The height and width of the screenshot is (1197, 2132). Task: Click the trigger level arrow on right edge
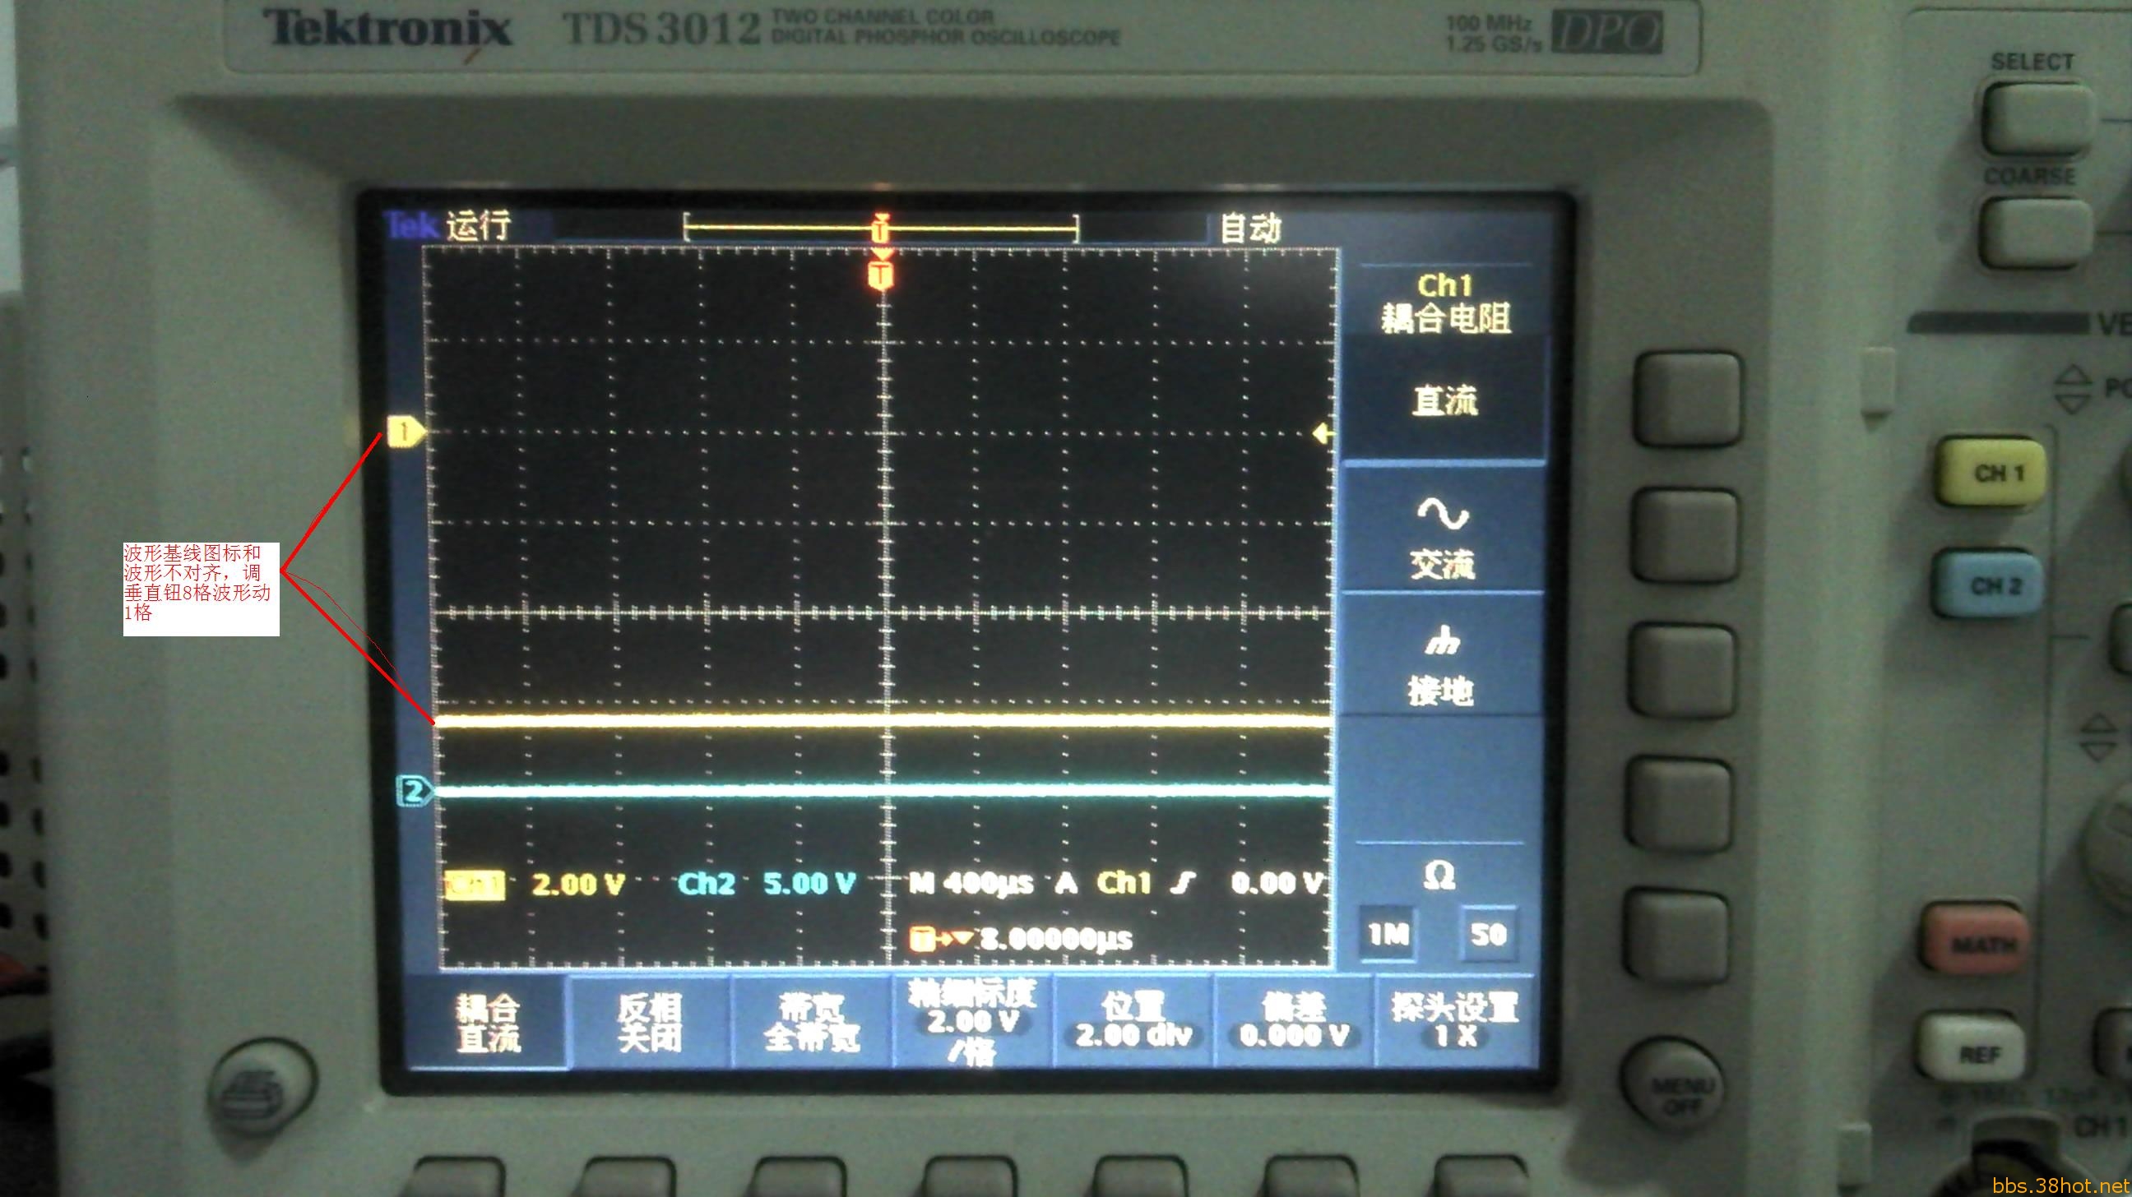1323,433
